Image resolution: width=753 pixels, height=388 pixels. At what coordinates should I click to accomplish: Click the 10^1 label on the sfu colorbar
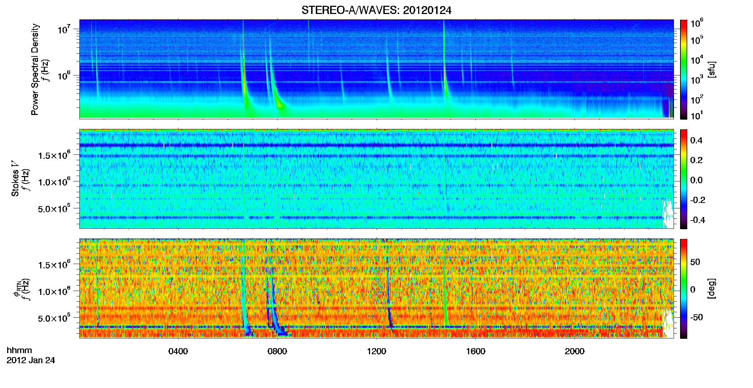697,116
